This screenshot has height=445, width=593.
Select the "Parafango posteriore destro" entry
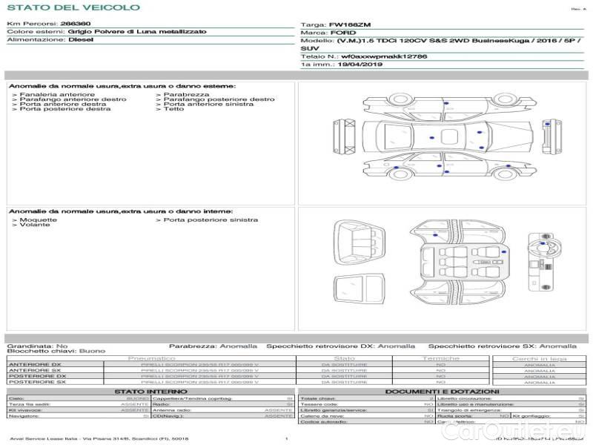219,99
